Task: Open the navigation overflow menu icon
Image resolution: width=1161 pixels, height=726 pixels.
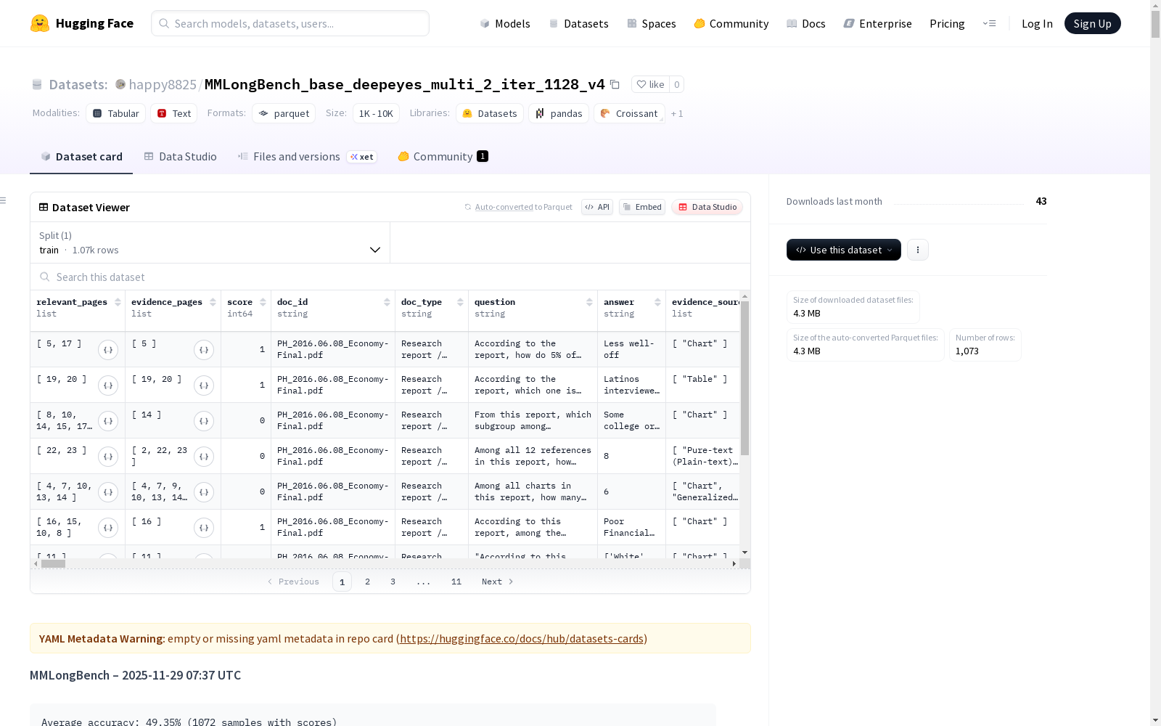Action: pyautogui.click(x=989, y=23)
